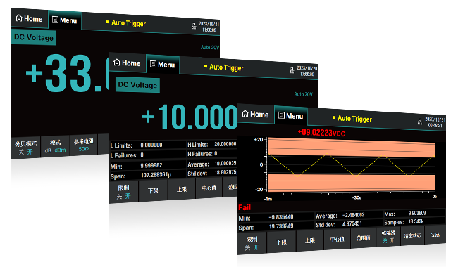
Task: Select the DC Voltage function label on middle screen
Action: (x=137, y=85)
